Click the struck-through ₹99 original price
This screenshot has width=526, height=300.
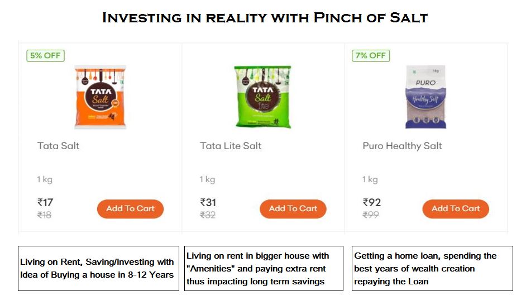point(371,215)
